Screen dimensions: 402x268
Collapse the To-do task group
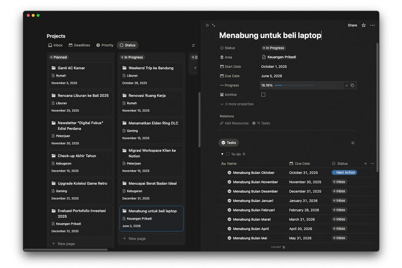click(222, 154)
